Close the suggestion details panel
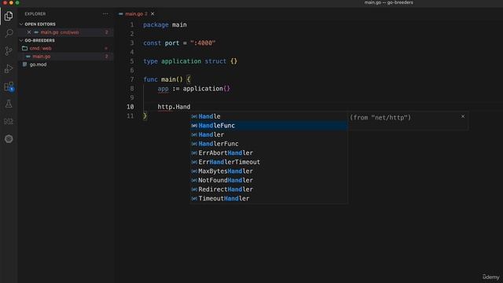Image resolution: width=503 pixels, height=283 pixels. pyautogui.click(x=463, y=116)
